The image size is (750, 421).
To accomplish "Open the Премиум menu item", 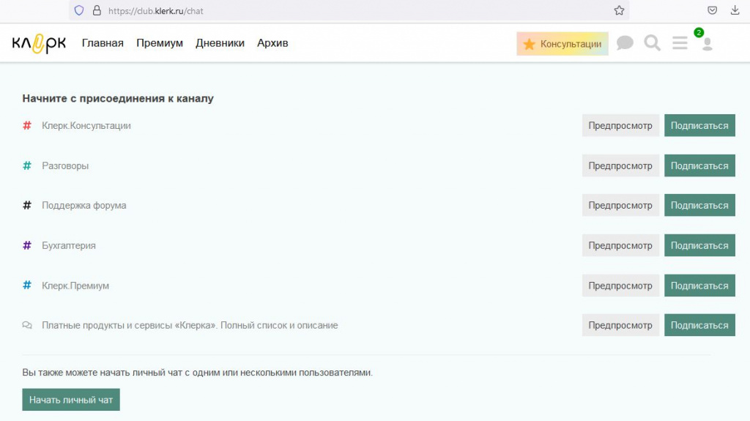I will (x=159, y=43).
